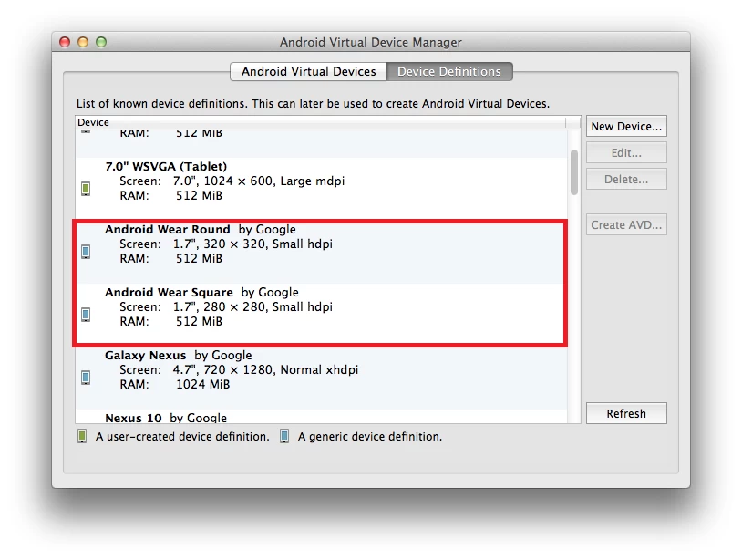The height and width of the screenshot is (560, 742).
Task: Click the Screen 280 × 280 Small hdpi line
Action: [x=226, y=307]
